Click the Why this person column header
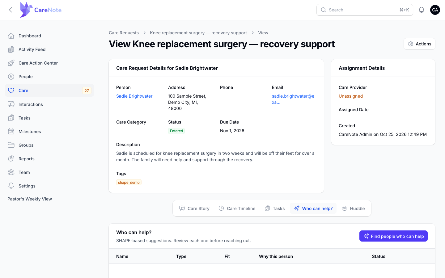445x278 pixels. tap(276, 256)
